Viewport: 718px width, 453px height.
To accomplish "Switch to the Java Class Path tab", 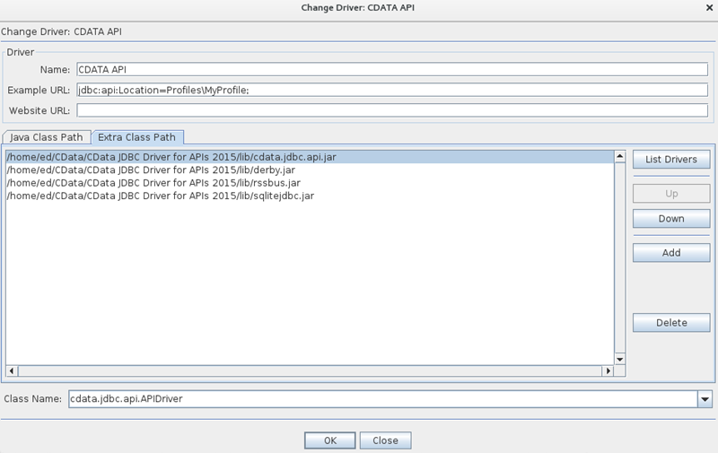I will (x=47, y=137).
